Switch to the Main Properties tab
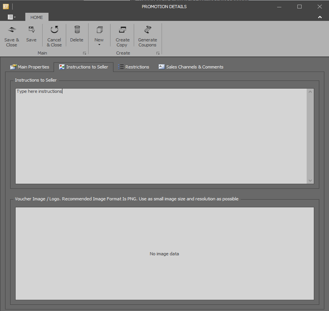Viewport: 329px width, 311px height. tap(30, 67)
